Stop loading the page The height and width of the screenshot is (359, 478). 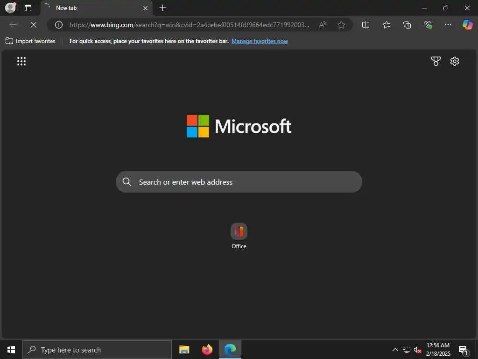pos(34,25)
